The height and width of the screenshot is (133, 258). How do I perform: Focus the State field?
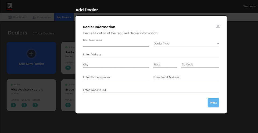point(165,65)
